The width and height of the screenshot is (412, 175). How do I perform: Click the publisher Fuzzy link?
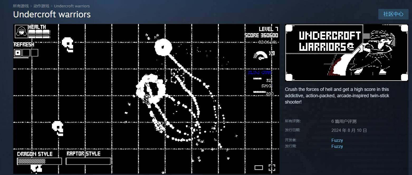337,146
